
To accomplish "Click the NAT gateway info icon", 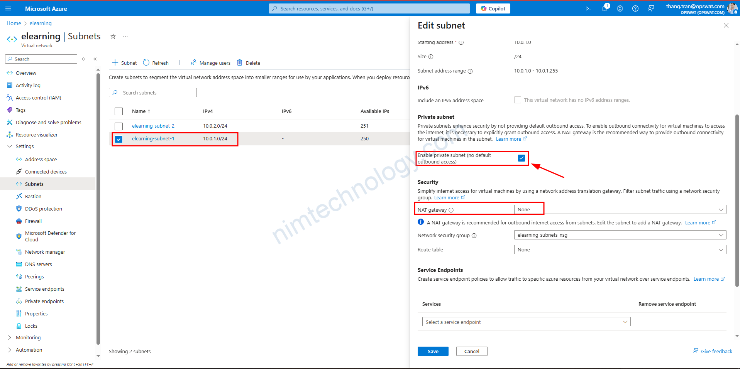I will click(451, 210).
